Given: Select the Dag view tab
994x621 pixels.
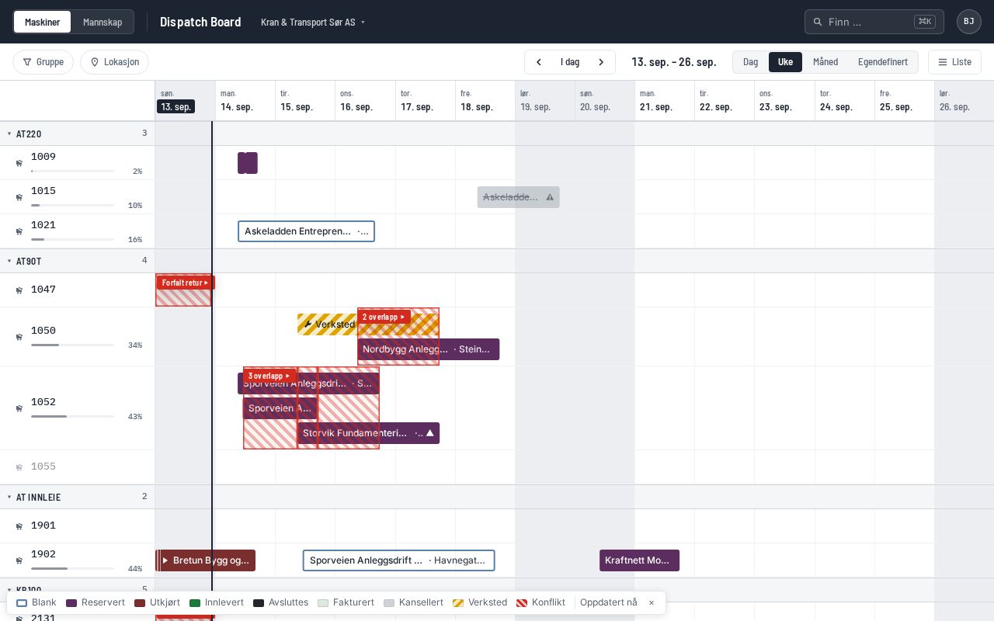Looking at the screenshot, I should (750, 62).
